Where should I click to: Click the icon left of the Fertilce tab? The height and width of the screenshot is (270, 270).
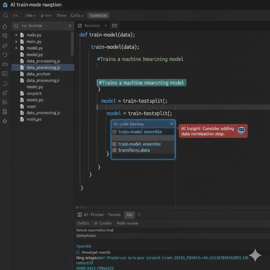(x=80, y=26)
